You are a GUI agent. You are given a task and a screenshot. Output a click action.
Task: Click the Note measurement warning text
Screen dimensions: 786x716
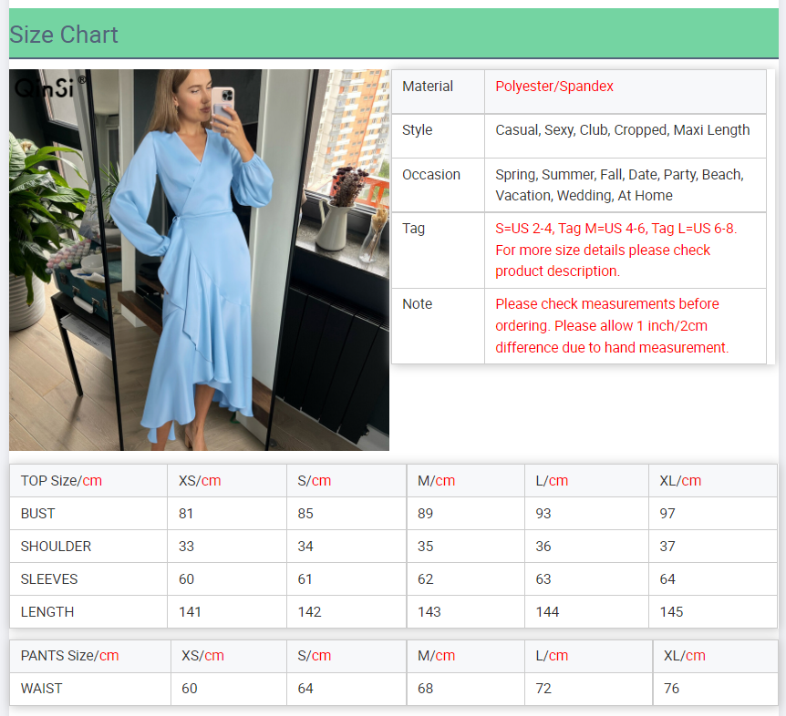[612, 325]
